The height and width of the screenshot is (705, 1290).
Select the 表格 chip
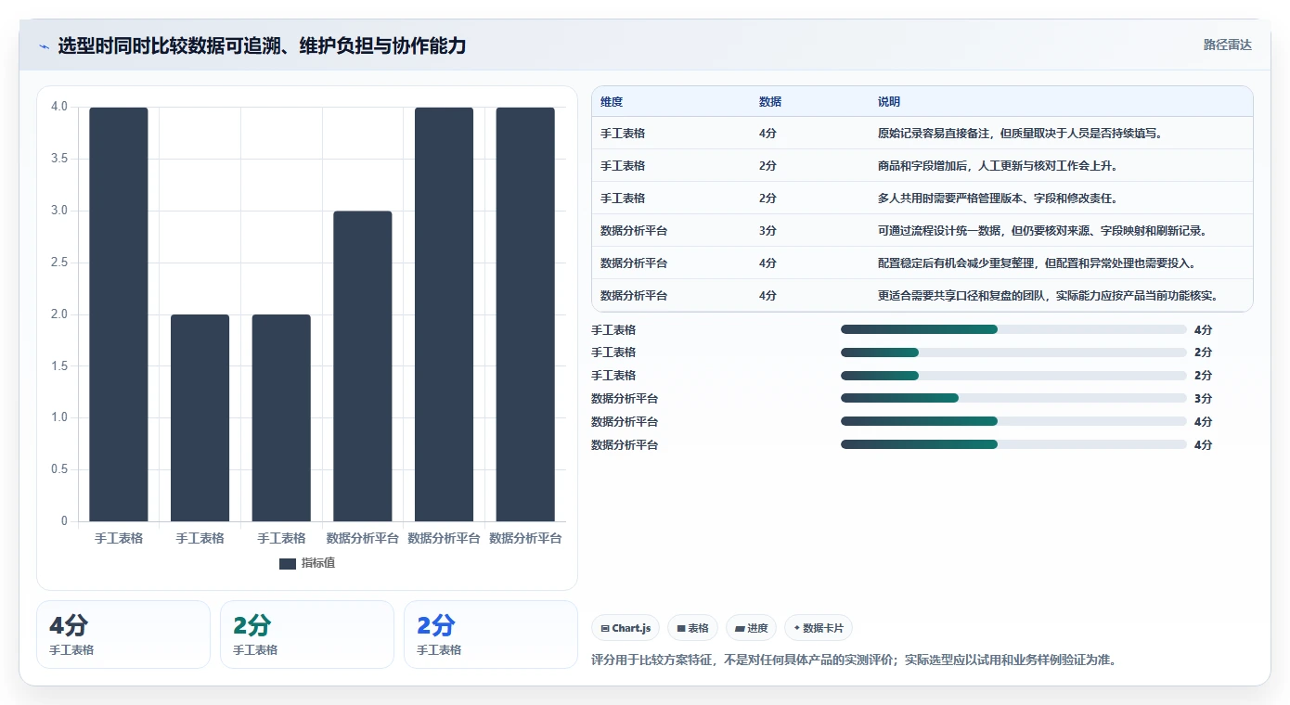pyautogui.click(x=692, y=628)
